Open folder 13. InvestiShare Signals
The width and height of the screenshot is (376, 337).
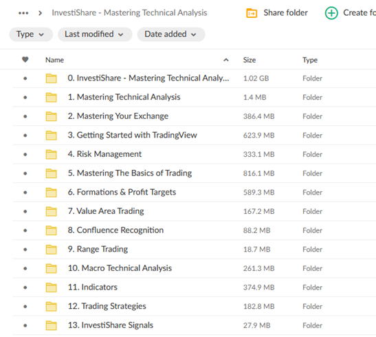110,325
